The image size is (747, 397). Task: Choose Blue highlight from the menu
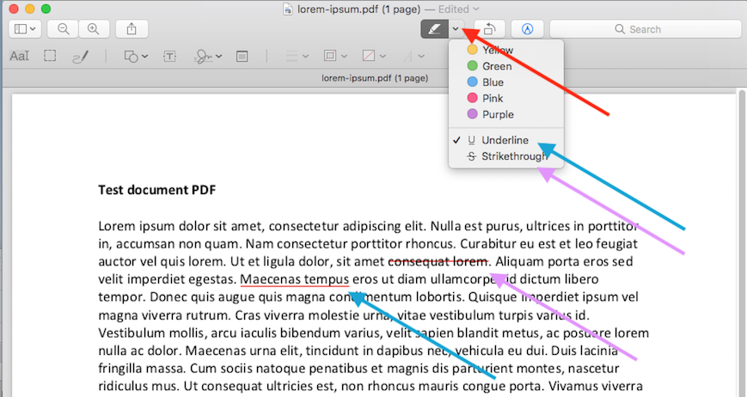click(x=506, y=82)
